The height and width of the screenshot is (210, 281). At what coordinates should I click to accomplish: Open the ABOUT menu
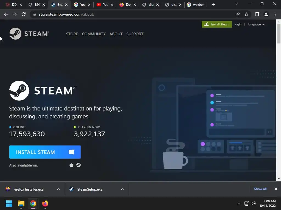pos(116,34)
